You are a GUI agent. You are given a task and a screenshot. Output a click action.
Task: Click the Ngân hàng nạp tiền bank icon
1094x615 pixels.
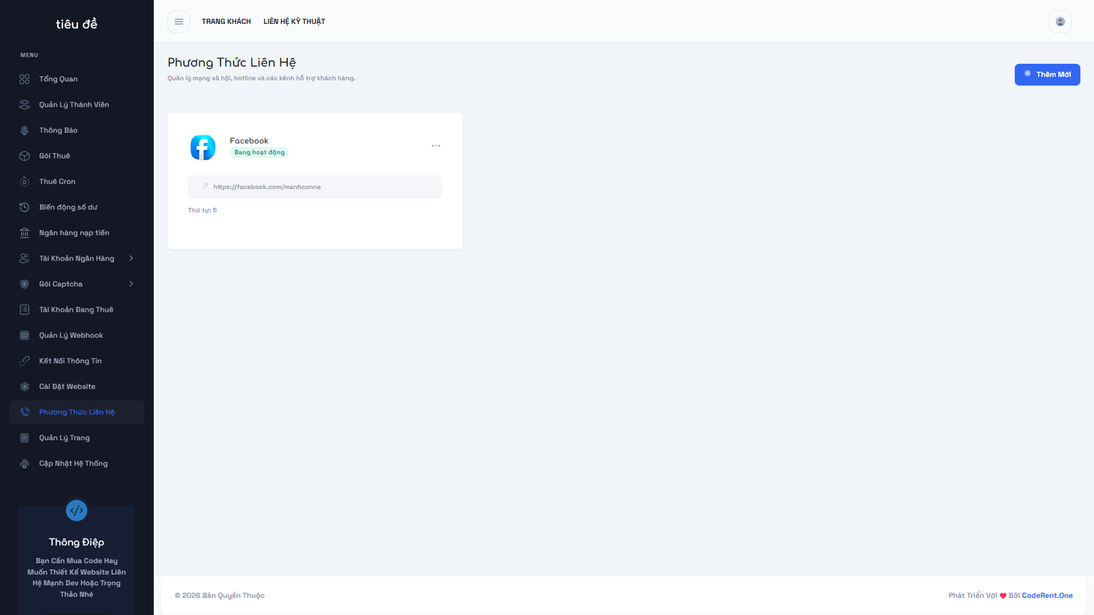(x=25, y=233)
